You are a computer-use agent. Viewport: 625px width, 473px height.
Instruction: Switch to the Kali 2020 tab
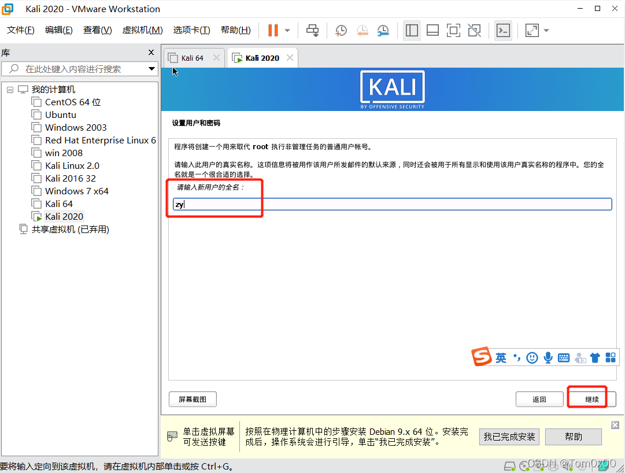tap(262, 58)
